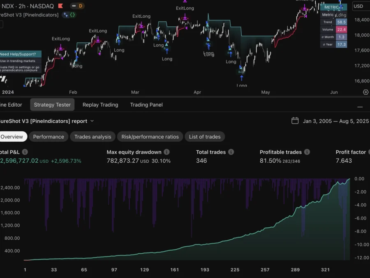
Task: Open the green curly-braces source code icon
Action: [72, 15]
